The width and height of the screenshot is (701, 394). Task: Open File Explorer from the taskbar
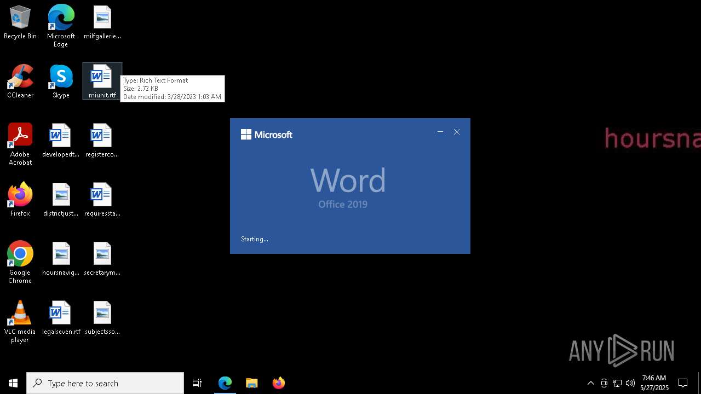(x=252, y=383)
